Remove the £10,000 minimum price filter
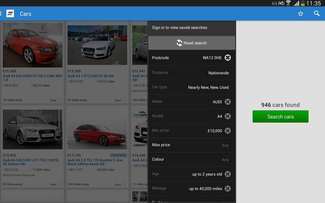This screenshot has width=325, height=203. tap(227, 131)
